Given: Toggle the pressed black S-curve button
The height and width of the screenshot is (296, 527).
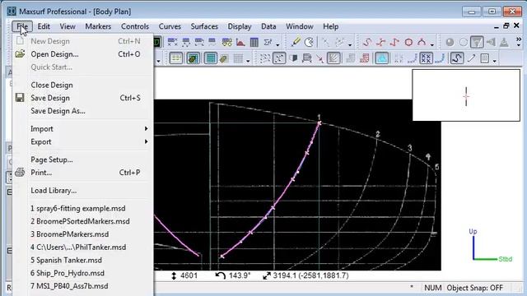Looking at the screenshot, I should pos(457,58).
